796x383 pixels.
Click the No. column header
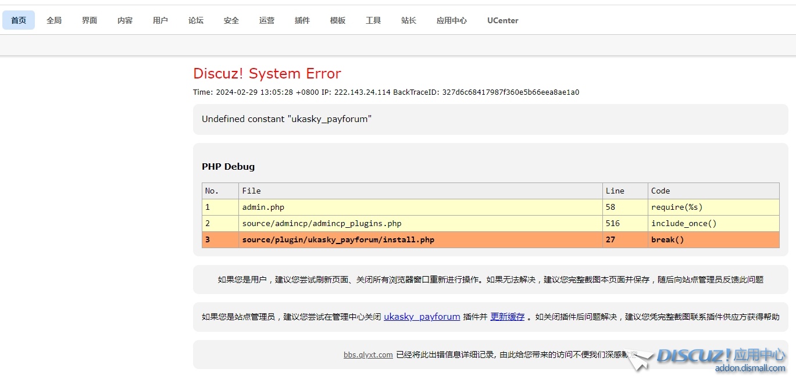coord(220,191)
